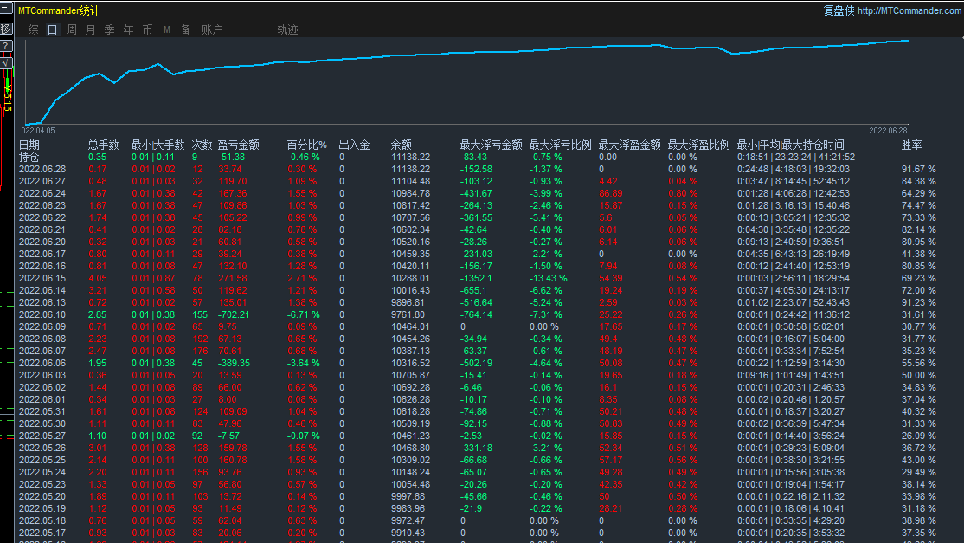The image size is (964, 543).
Task: Toggle the 季 quarterly view
Action: [x=108, y=29]
